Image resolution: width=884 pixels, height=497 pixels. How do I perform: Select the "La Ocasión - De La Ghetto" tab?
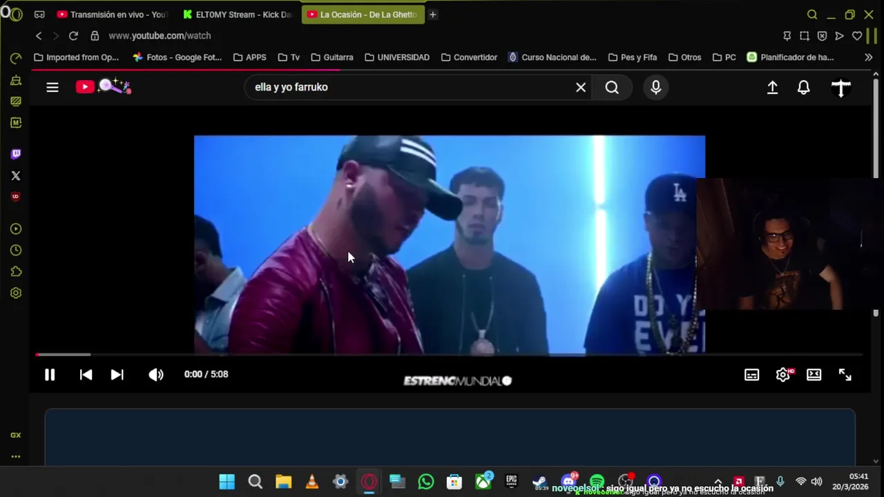[x=363, y=14]
